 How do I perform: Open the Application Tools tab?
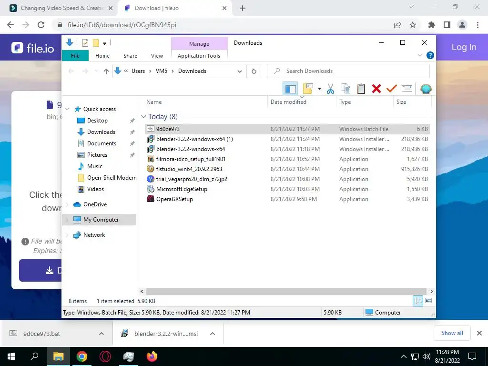[199, 56]
